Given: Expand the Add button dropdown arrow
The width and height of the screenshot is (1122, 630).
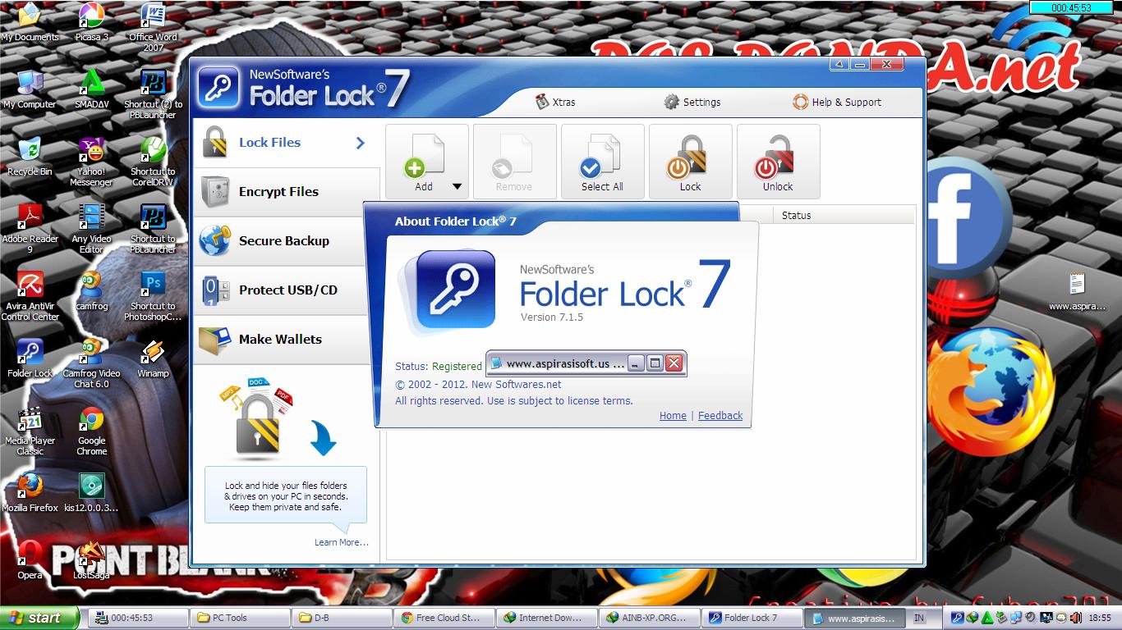Looking at the screenshot, I should pos(458,187).
